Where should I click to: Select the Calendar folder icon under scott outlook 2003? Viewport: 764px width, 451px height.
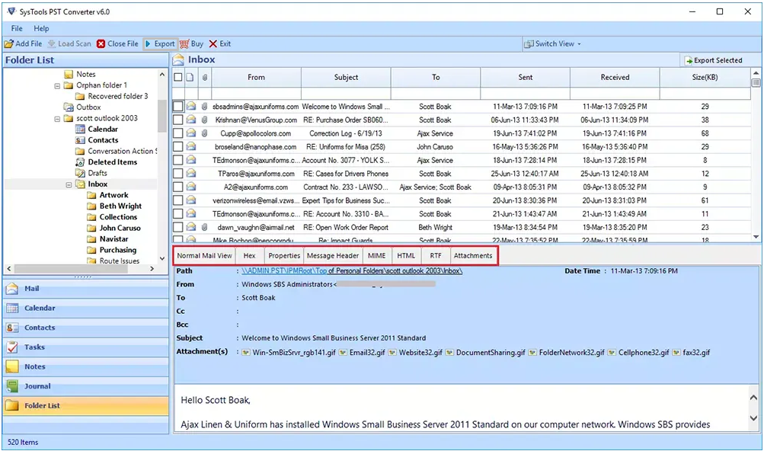[80, 129]
